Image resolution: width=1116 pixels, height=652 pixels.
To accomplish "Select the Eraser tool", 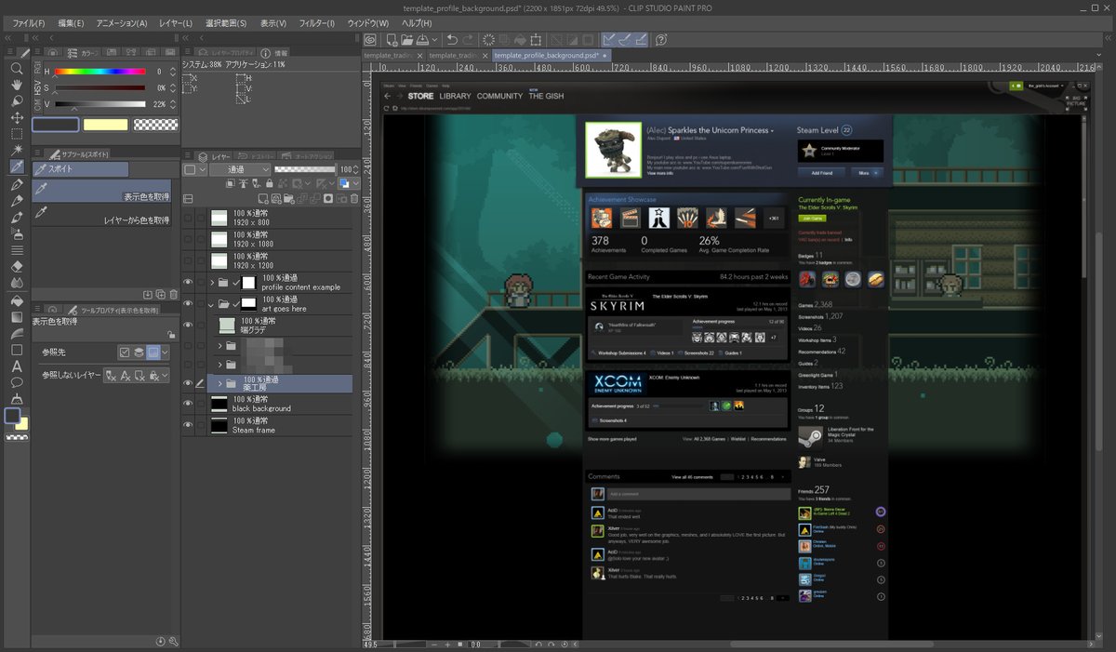I will click(x=17, y=266).
